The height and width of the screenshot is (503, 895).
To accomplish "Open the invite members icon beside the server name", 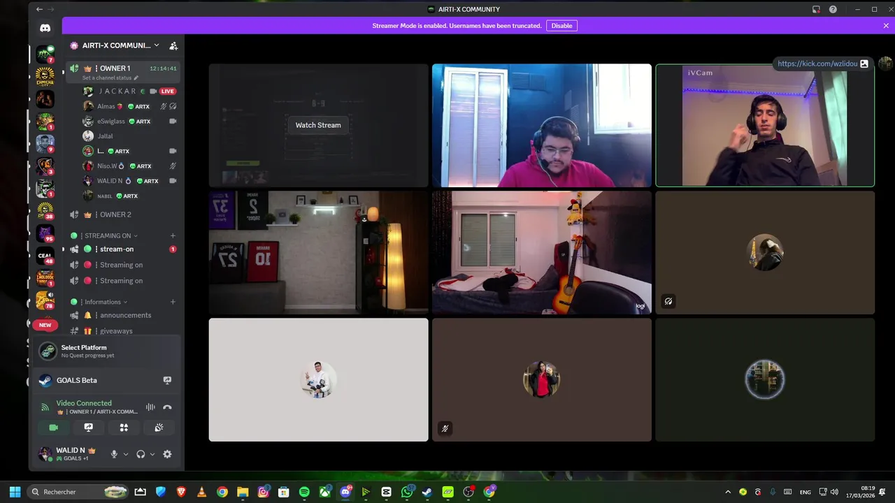I will pyautogui.click(x=173, y=45).
